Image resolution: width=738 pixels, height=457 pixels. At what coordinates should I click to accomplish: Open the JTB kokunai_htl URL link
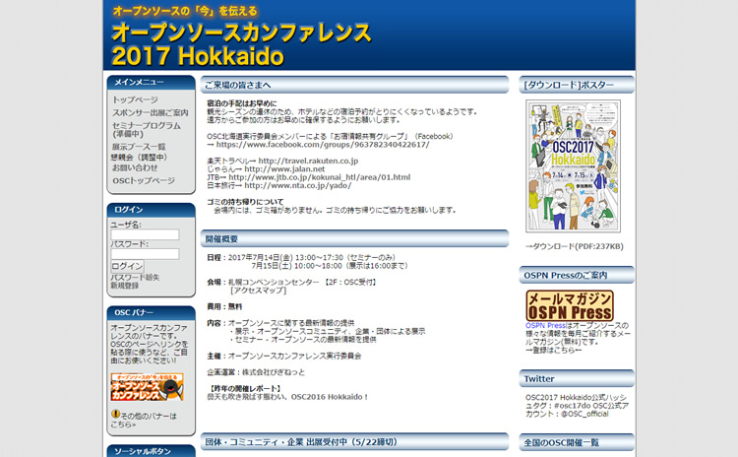click(x=320, y=177)
